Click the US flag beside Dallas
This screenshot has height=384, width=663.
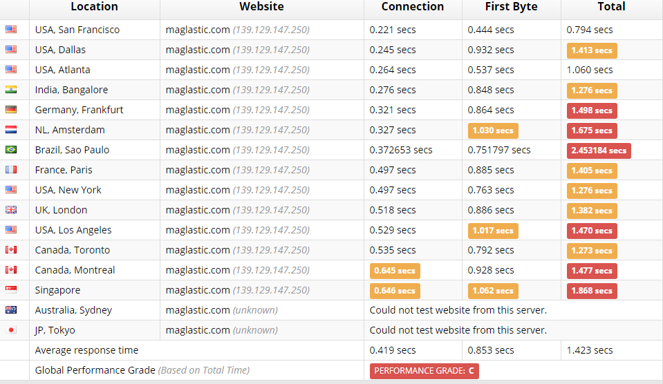point(11,50)
